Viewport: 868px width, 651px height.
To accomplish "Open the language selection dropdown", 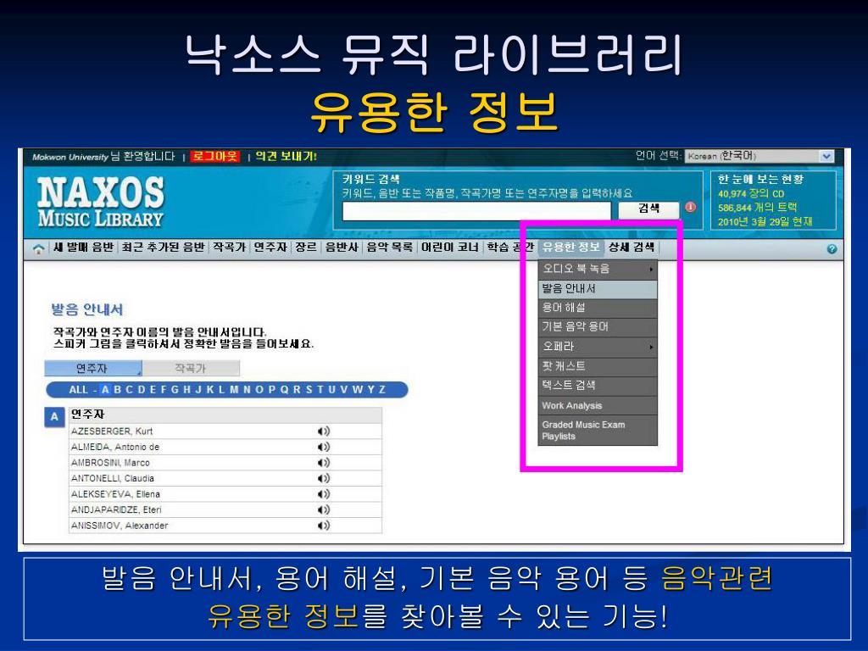I will (759, 156).
